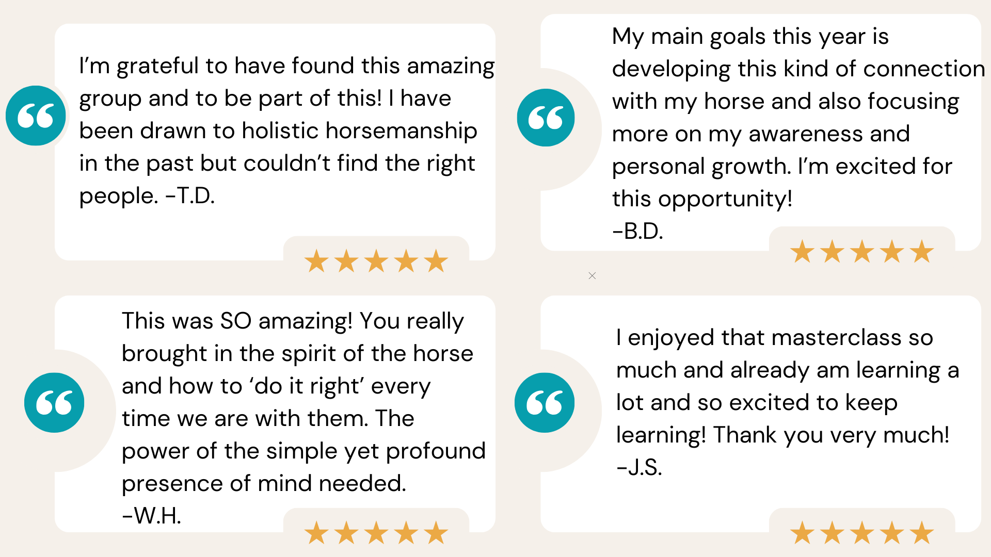Click the first star under T.D. review

(316, 260)
